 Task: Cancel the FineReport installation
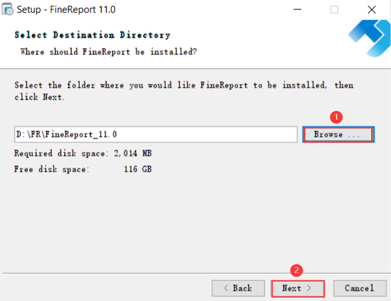359,288
